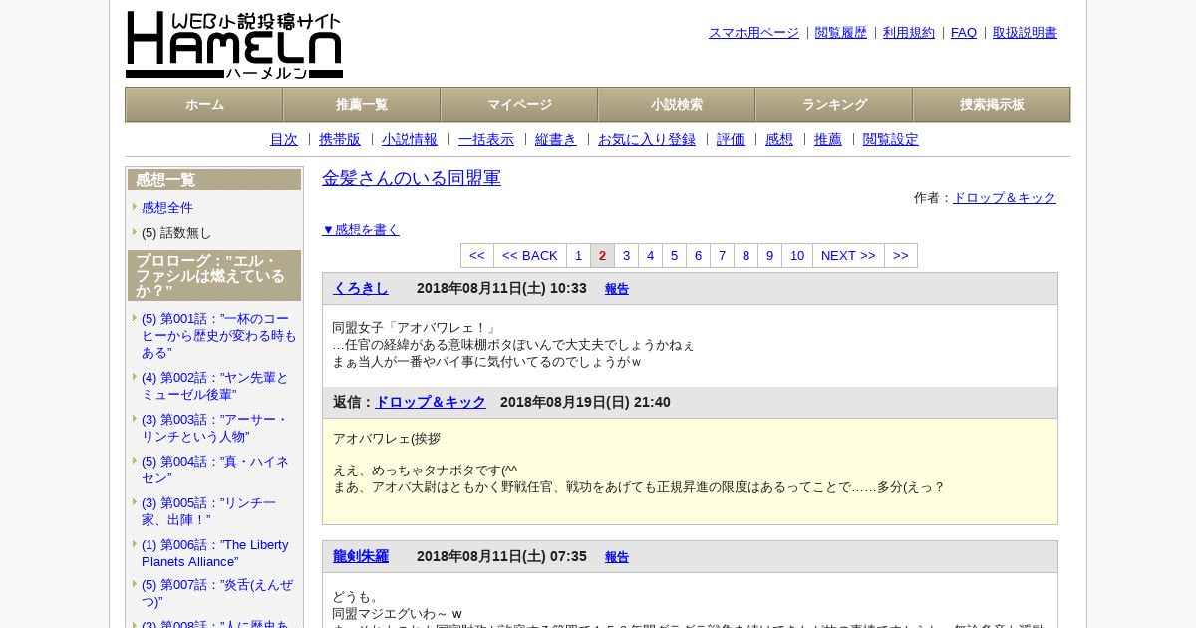Select 感想全件 in sidebar
Screen dimensions: 1196x628
(167, 207)
